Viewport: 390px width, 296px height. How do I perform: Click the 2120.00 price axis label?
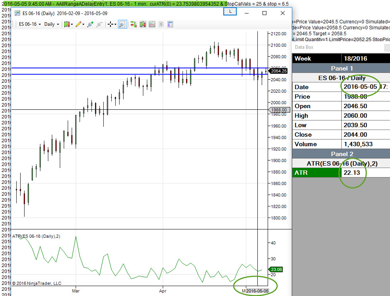(279, 34)
